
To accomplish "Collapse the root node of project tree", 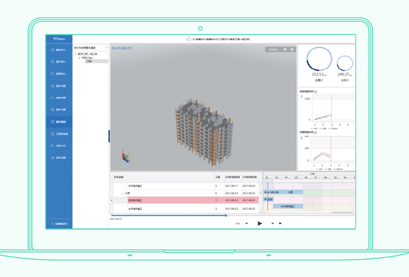I will pyautogui.click(x=76, y=54).
